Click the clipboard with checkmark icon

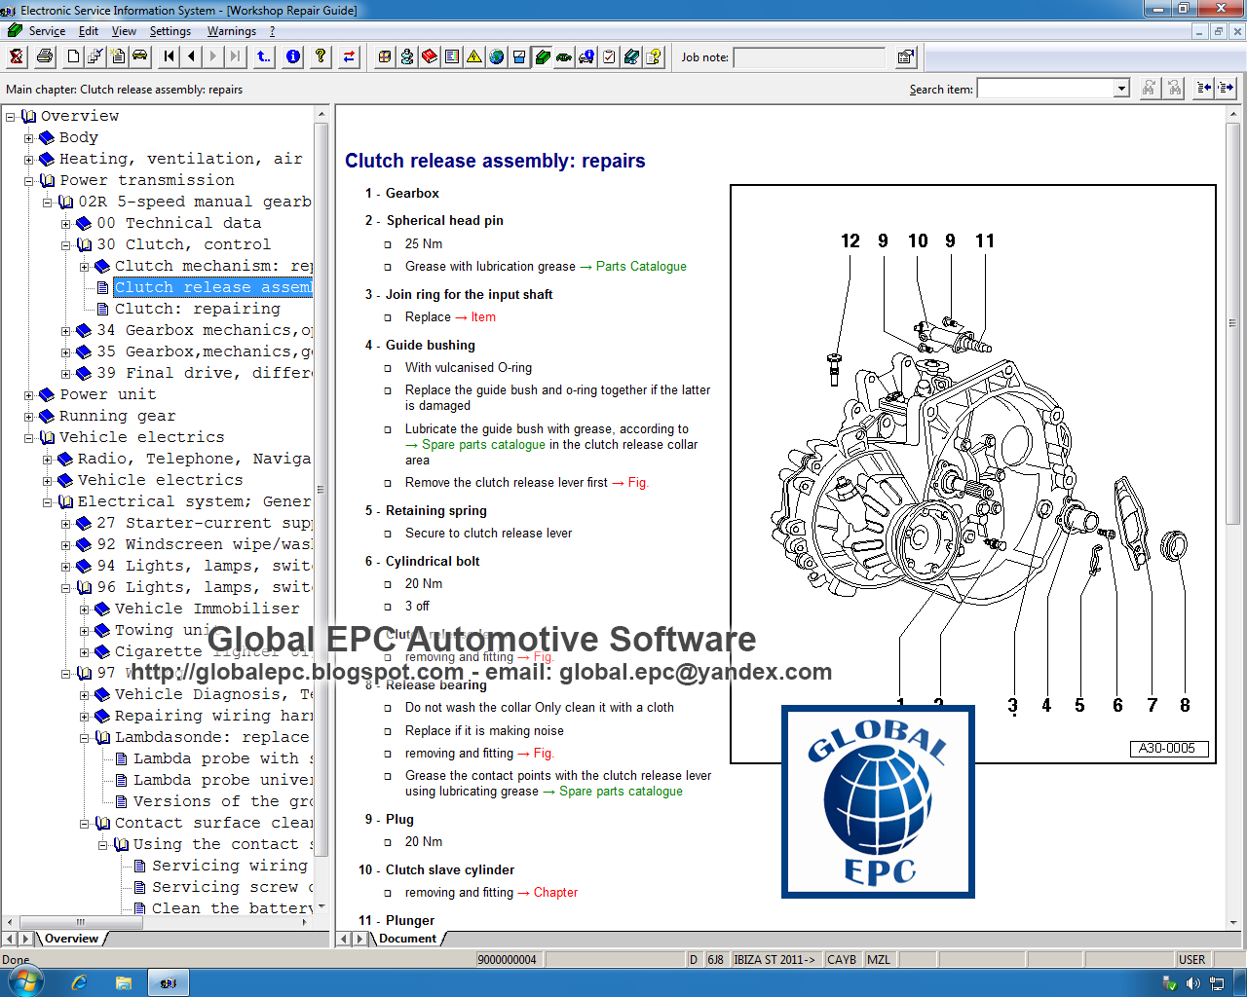point(609,56)
